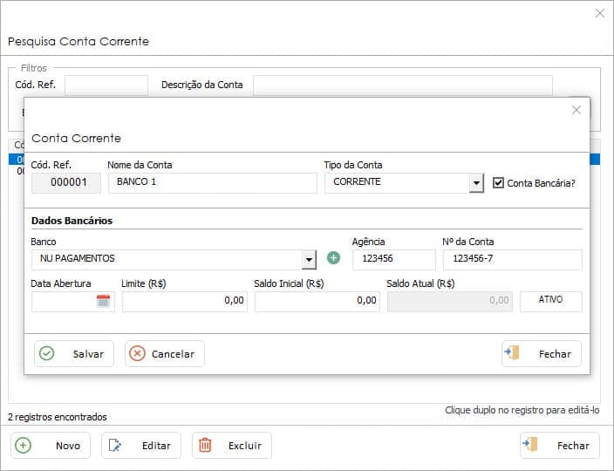614x471 pixels.
Task: Click the Novo button to add record
Action: click(x=51, y=446)
